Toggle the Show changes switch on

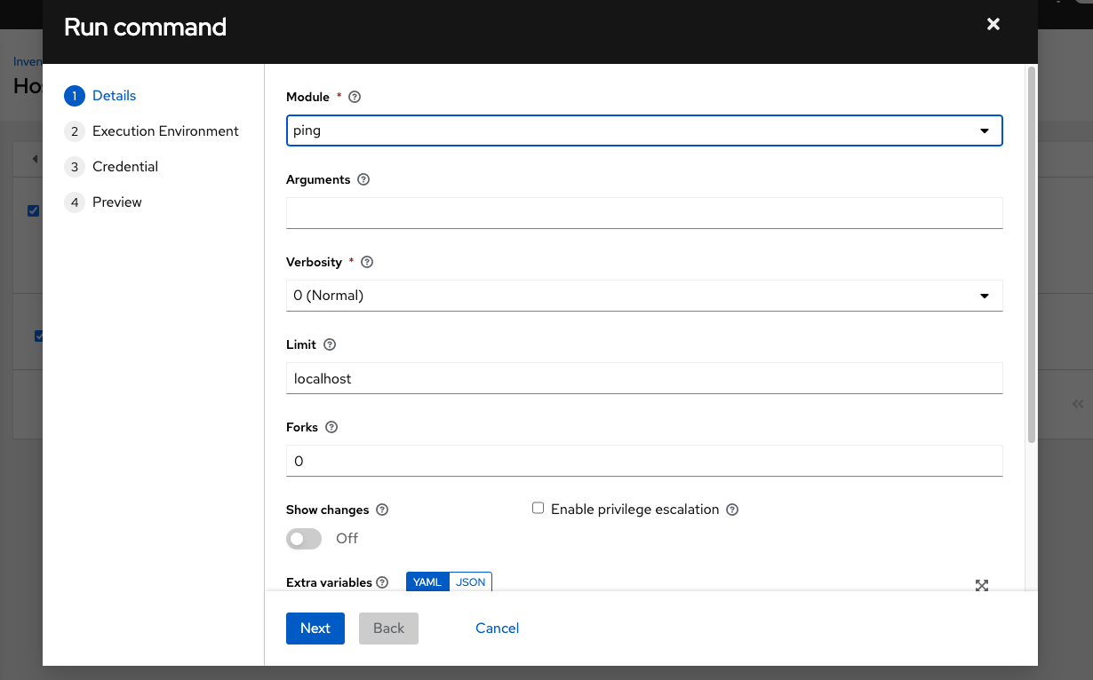tap(303, 539)
